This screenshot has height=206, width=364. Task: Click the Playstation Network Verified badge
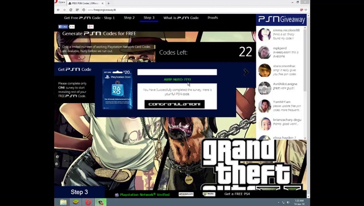coord(142,195)
